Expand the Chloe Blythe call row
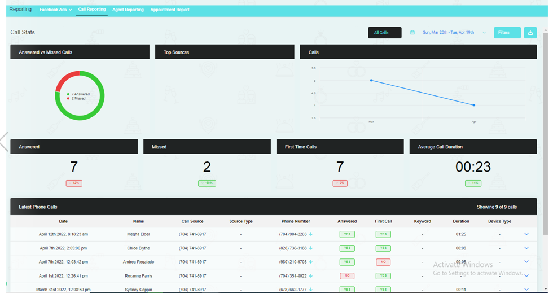553x298 pixels. 526,248
